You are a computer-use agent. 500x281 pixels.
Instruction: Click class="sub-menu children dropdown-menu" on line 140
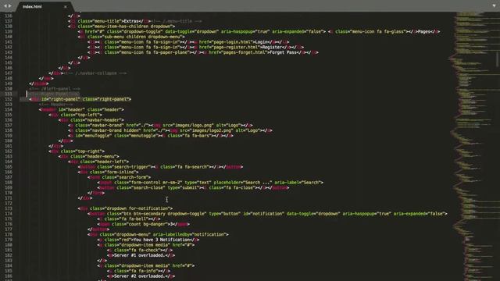136,37
